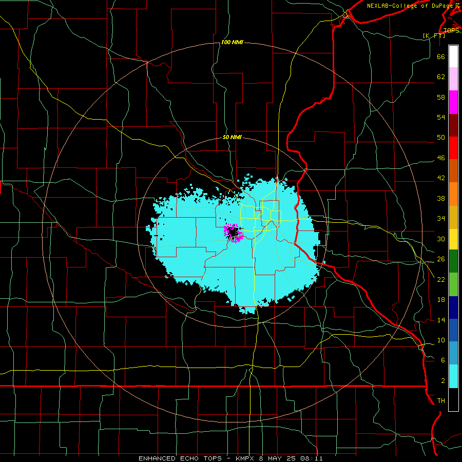Viewport: 462px width, 462px height.
Task: Pick the light blue legend swatch
Action: [x=453, y=353]
